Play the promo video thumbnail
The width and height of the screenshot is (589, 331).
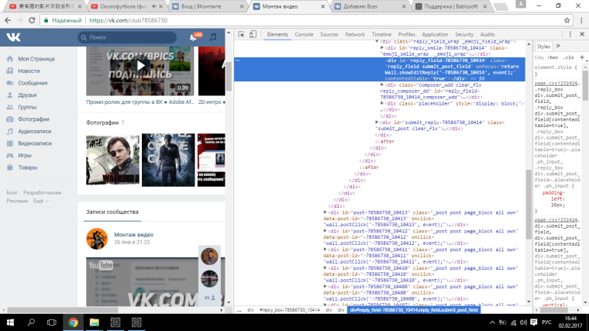(x=140, y=67)
